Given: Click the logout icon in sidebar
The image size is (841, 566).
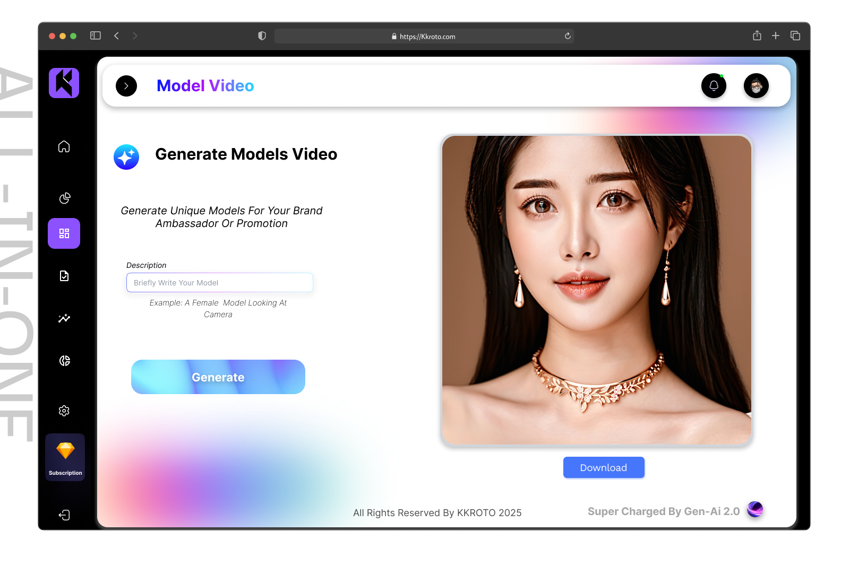Looking at the screenshot, I should tap(64, 515).
